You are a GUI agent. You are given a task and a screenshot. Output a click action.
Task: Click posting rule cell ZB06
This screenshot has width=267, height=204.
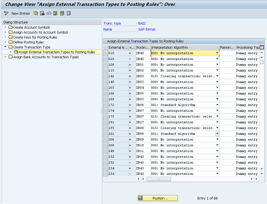[143, 105]
